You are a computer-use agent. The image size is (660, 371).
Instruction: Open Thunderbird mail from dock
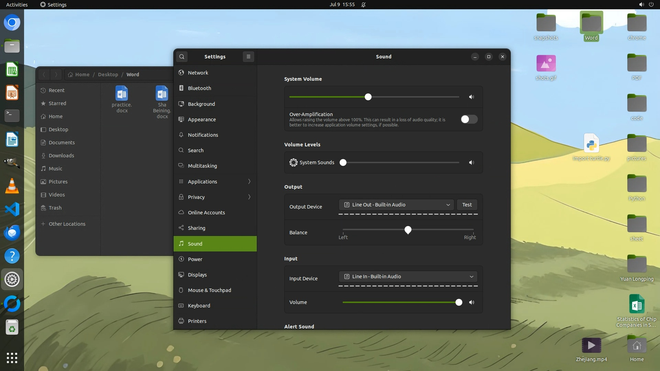coord(12,233)
